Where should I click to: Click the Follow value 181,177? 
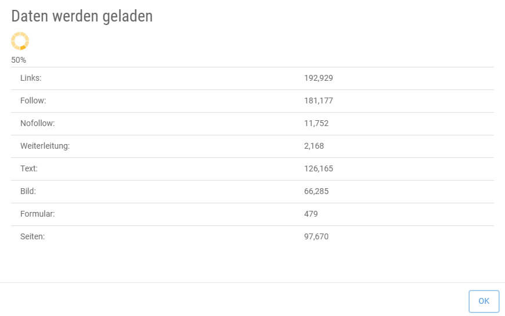(x=318, y=100)
